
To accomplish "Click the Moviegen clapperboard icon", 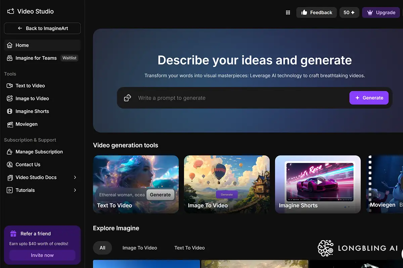I will pyautogui.click(x=9, y=124).
